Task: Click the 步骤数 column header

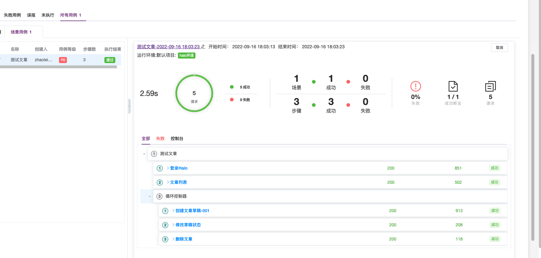Action: point(90,49)
